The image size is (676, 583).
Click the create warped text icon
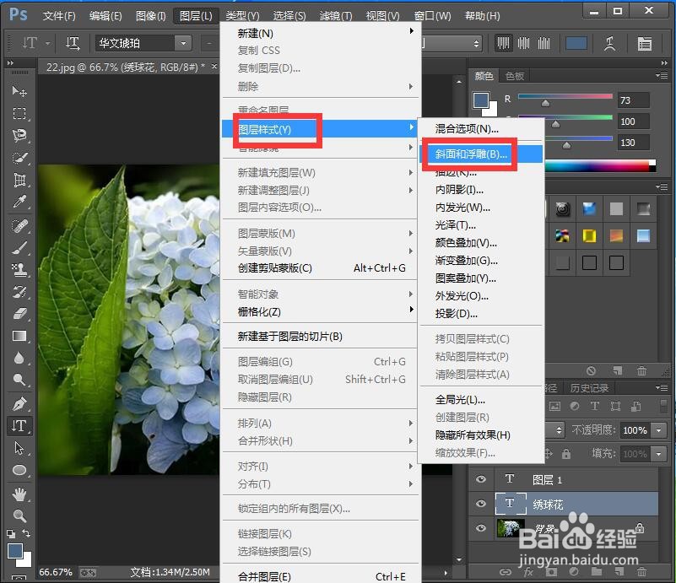(x=609, y=44)
